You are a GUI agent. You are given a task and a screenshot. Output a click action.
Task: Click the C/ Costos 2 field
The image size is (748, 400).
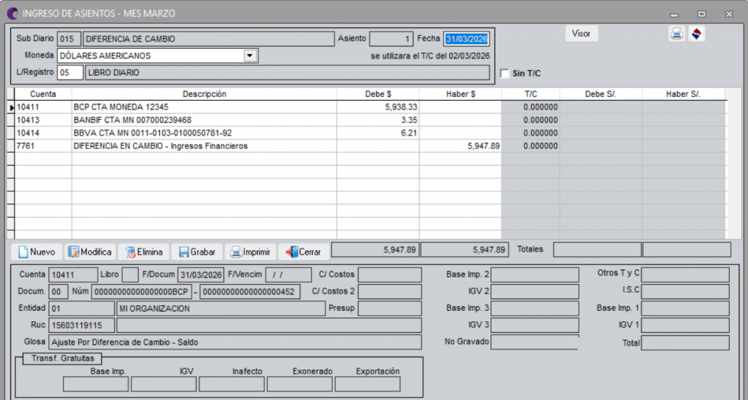[x=390, y=292]
